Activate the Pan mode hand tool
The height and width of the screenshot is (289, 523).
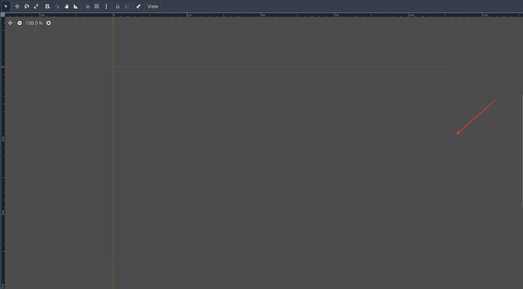(67, 6)
